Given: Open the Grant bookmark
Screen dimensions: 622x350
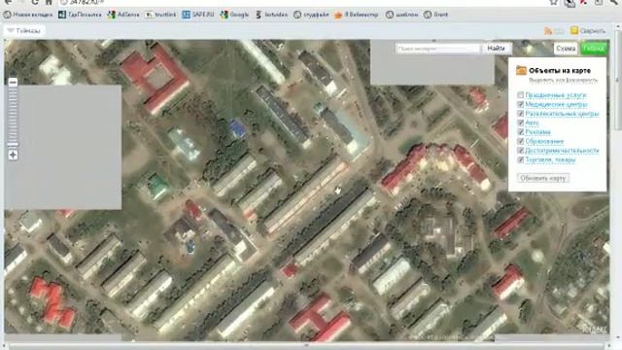Looking at the screenshot, I should tap(435, 15).
